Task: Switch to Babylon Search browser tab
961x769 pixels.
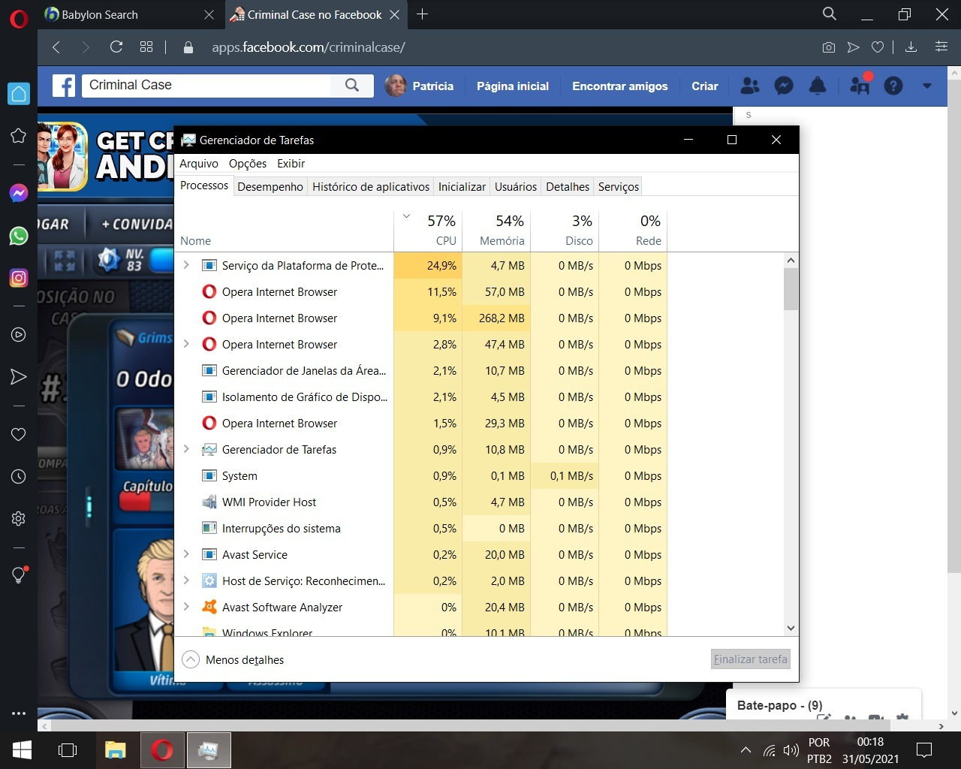Action: coord(120,14)
